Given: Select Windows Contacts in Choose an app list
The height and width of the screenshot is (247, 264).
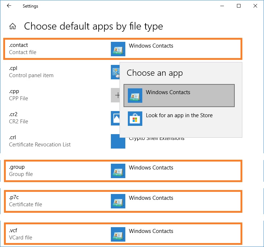Looking at the screenshot, I should (x=179, y=96).
